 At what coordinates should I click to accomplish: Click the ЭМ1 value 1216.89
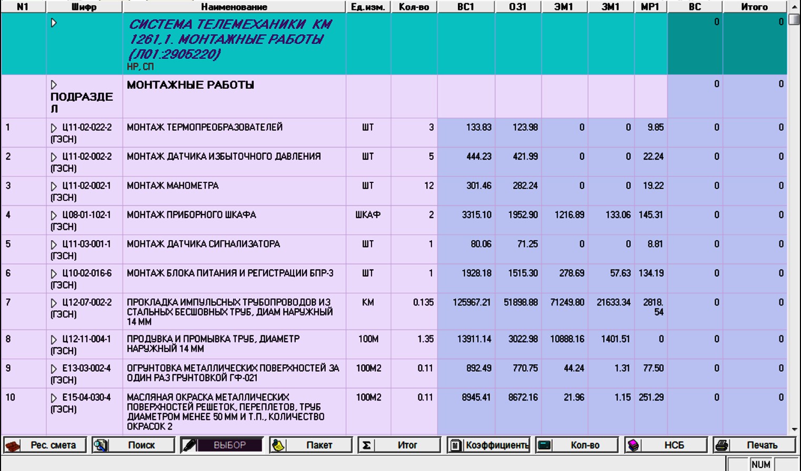pos(569,214)
